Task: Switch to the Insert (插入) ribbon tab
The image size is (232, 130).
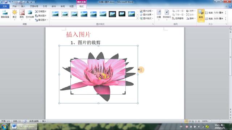Action: 23,6
